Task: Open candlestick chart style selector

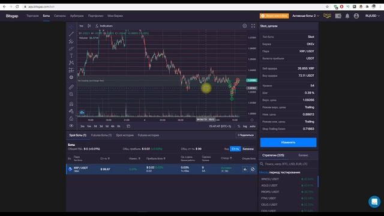Action: (89, 26)
